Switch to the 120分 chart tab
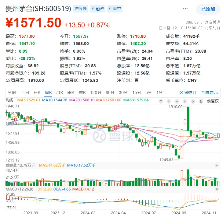The height and width of the screenshot is (217, 223). click(96, 93)
